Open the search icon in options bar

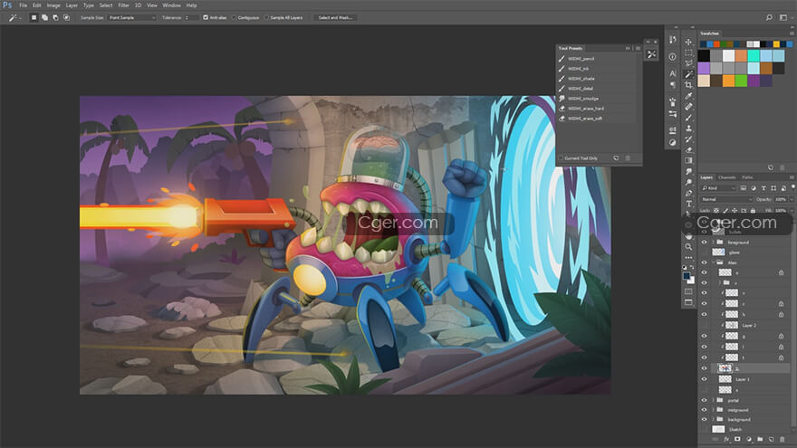(x=769, y=17)
